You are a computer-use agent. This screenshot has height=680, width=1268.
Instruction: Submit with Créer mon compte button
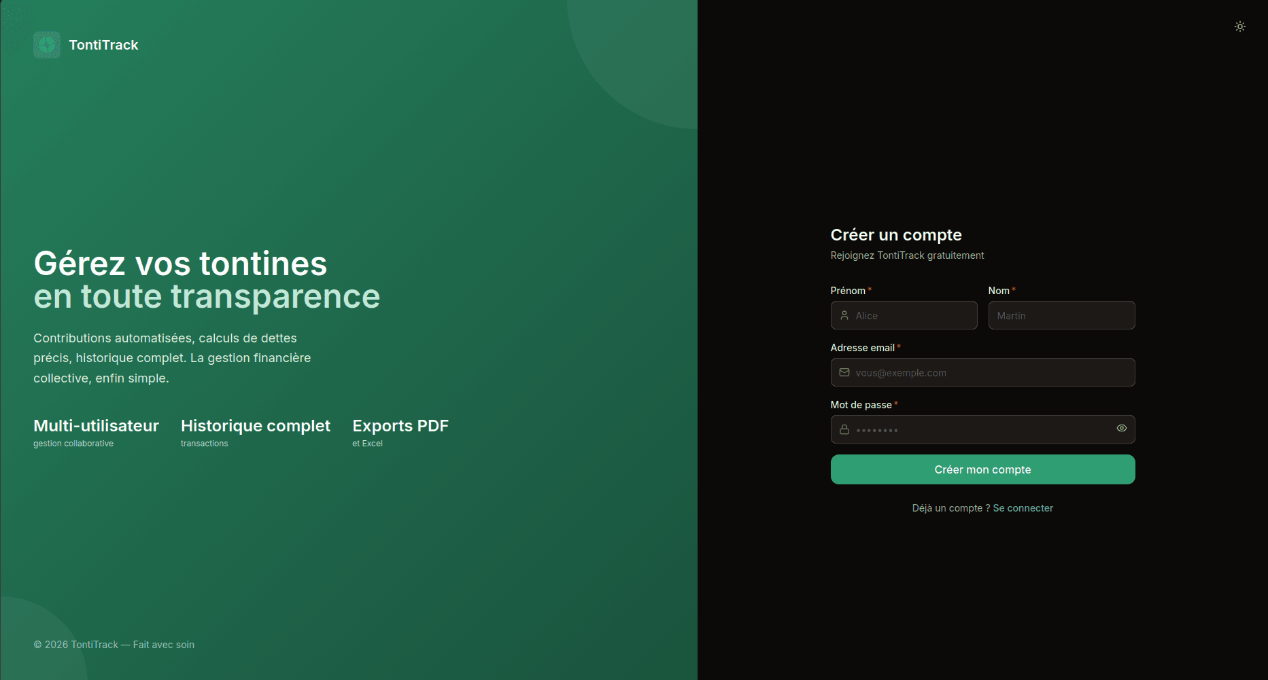983,469
